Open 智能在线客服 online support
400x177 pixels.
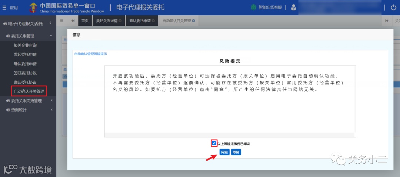[267, 7]
